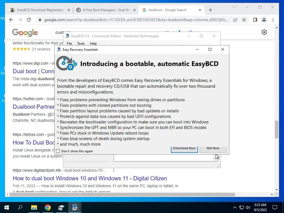
Task: Bookmark this page with the star icon
Action: click(244, 20)
